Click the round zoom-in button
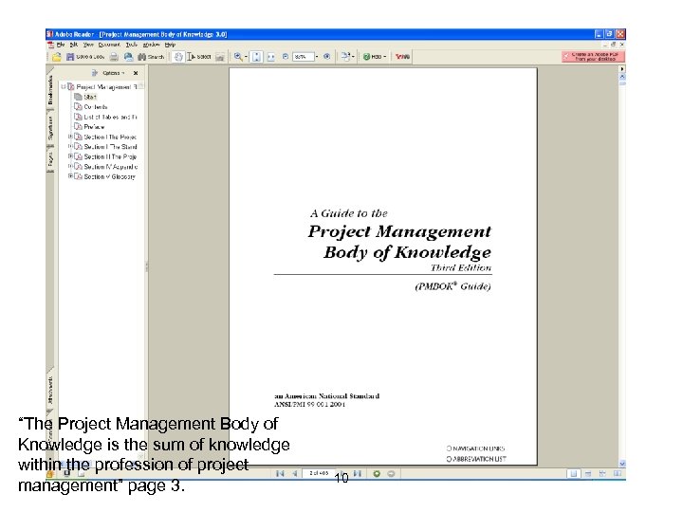Viewport: 683px width, 512px height. pyautogui.click(x=326, y=57)
